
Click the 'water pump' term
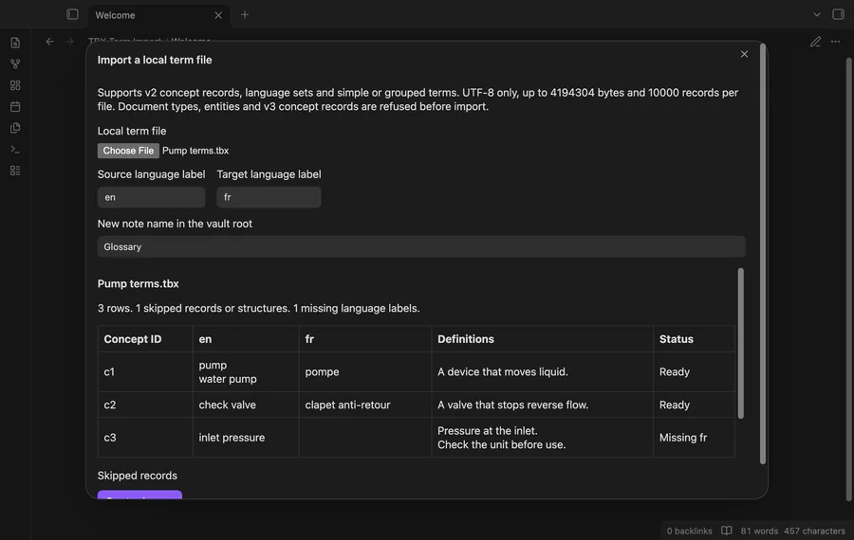click(228, 379)
